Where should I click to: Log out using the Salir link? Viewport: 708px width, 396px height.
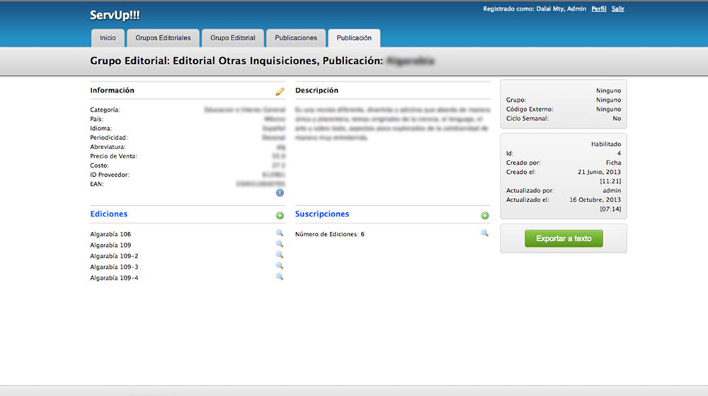pos(618,9)
